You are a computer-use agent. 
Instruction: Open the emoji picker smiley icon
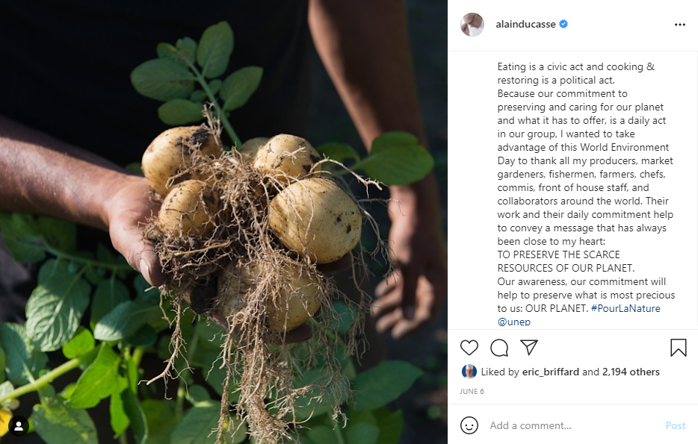point(469,425)
